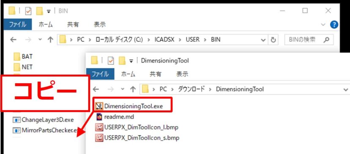Open ファイル tab in BIN window
350x154 pixels.
click(x=18, y=24)
